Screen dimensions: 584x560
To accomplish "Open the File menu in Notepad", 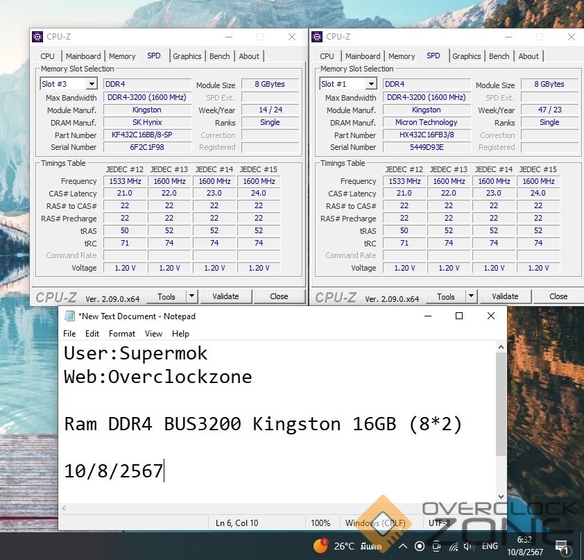I will (69, 334).
